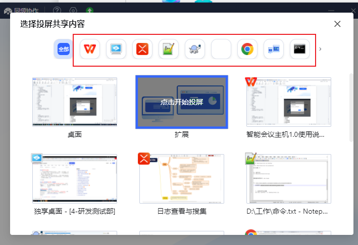Select the 全部 (All) filter icon

coord(64,49)
